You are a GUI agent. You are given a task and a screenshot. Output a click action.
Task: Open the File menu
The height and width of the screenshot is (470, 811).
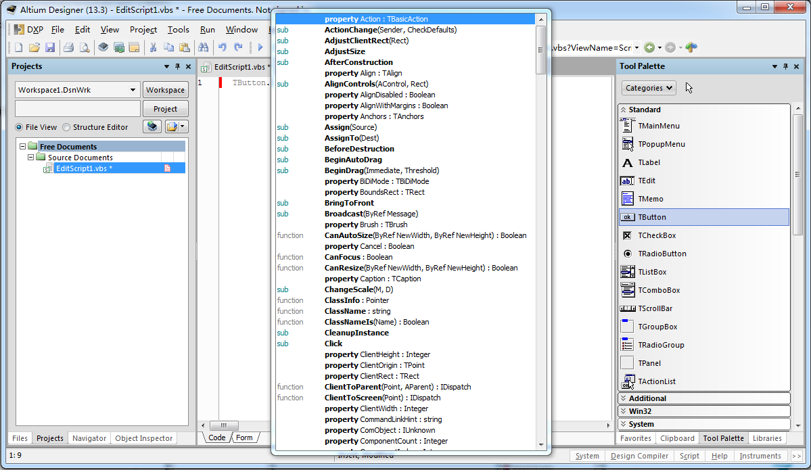(x=57, y=30)
